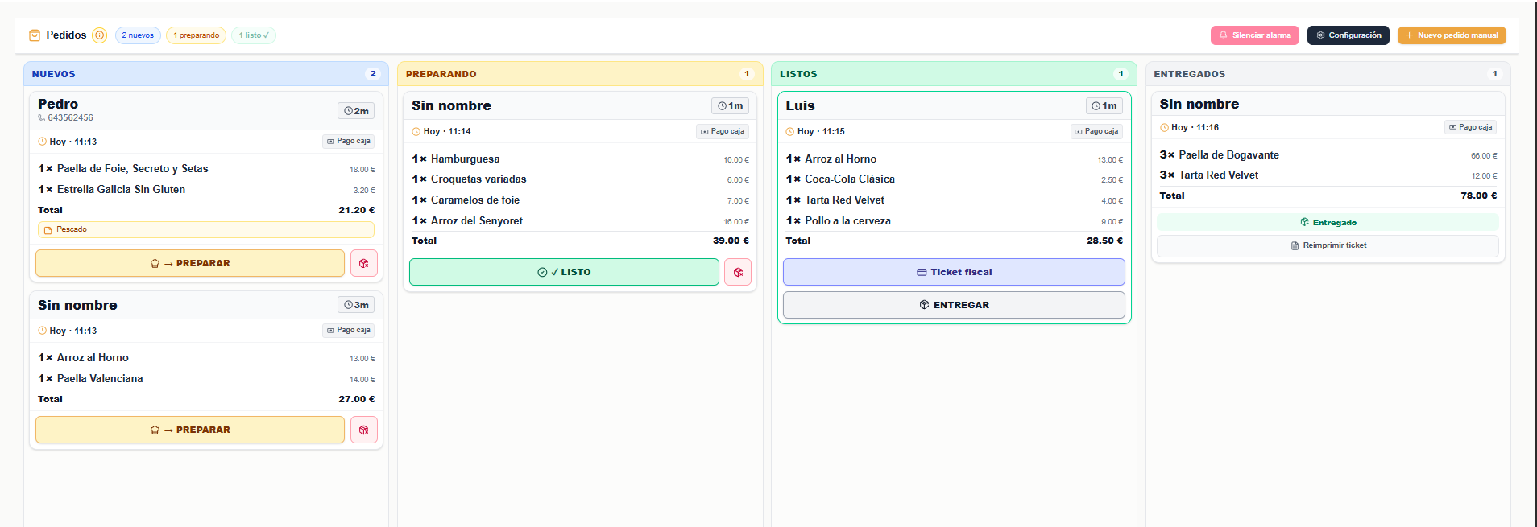
Task: Click the 'Pollo a la cerveza' item
Action: (847, 221)
